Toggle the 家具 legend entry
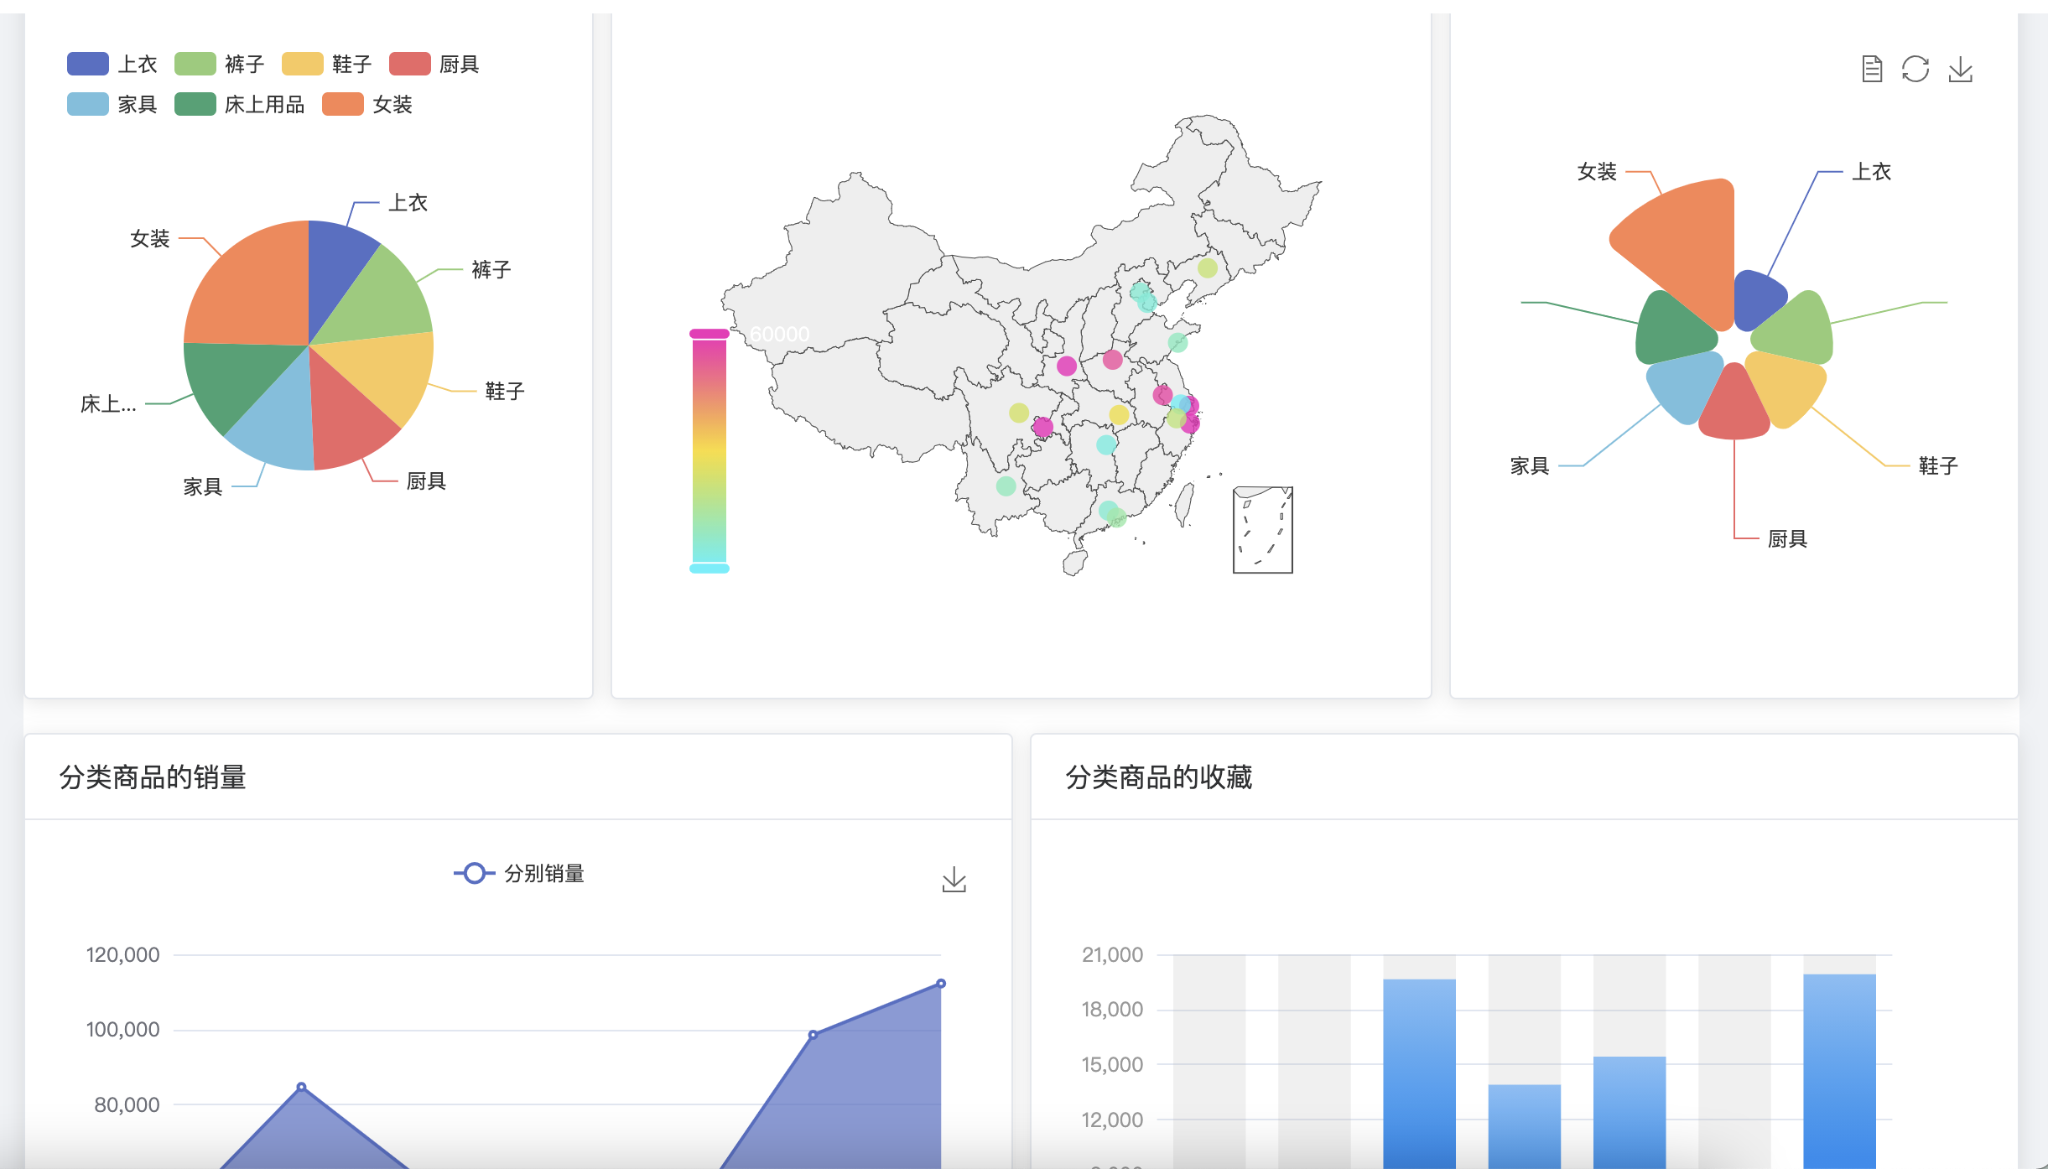Image resolution: width=2048 pixels, height=1169 pixels. tap(88, 104)
